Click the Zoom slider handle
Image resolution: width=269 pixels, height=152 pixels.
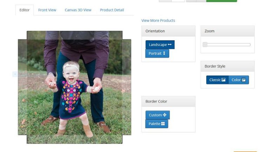coord(205,44)
